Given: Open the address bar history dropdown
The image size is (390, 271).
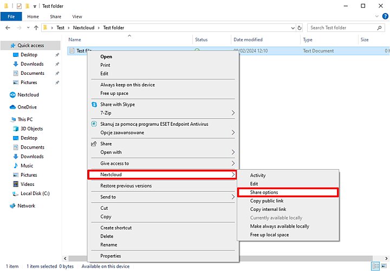Looking at the screenshot, I should pyautogui.click(x=292, y=28).
